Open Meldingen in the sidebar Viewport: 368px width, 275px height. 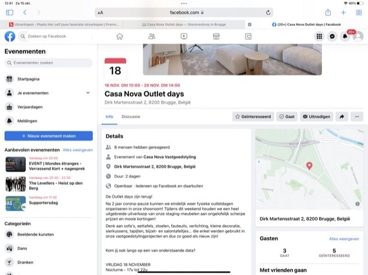pyautogui.click(x=48, y=121)
